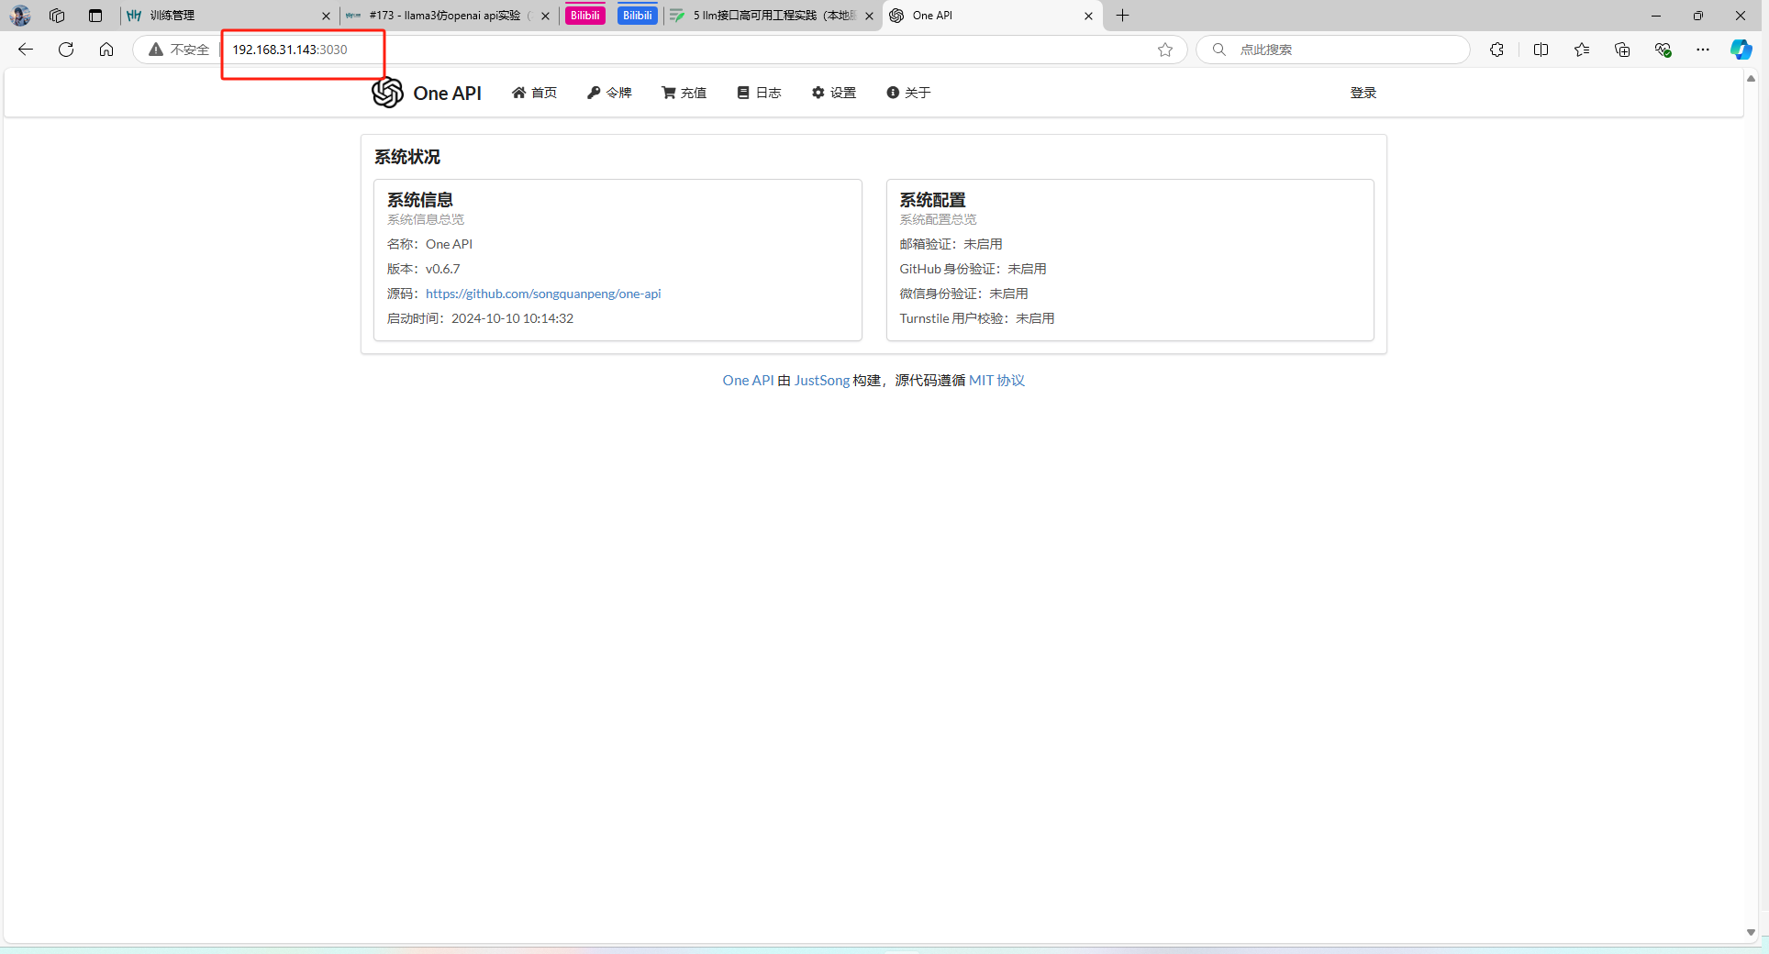Open the 充值 top-up menu item

click(x=684, y=93)
